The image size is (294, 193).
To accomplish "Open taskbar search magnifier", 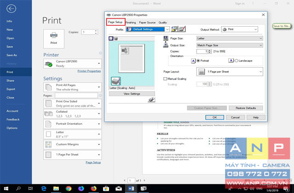I will coord(18,188).
